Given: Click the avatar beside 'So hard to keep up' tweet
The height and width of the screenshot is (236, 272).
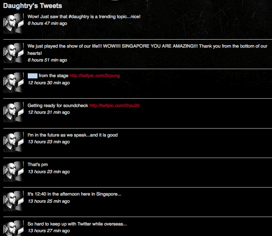Looking at the screenshot, I should tap(13, 228).
